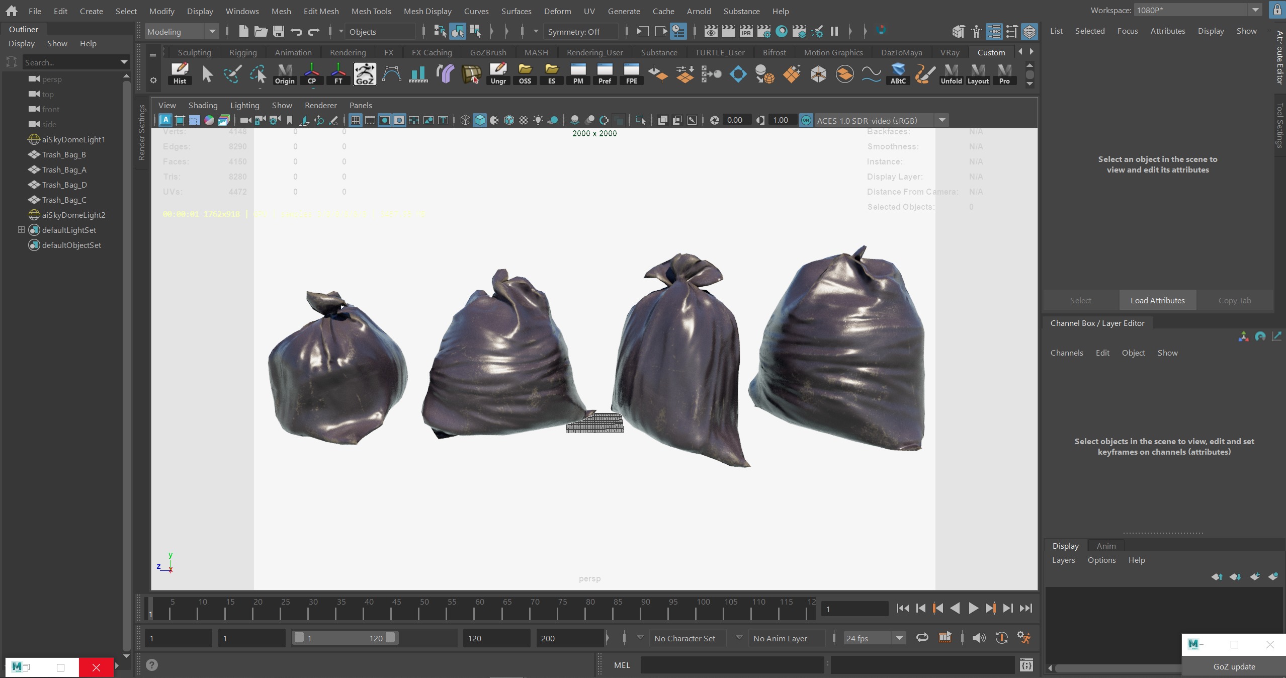Expand the defaultLightSet node
1286x678 pixels.
tap(21, 230)
